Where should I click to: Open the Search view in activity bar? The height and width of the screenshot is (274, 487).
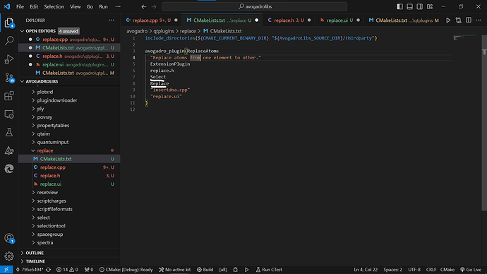(9, 41)
